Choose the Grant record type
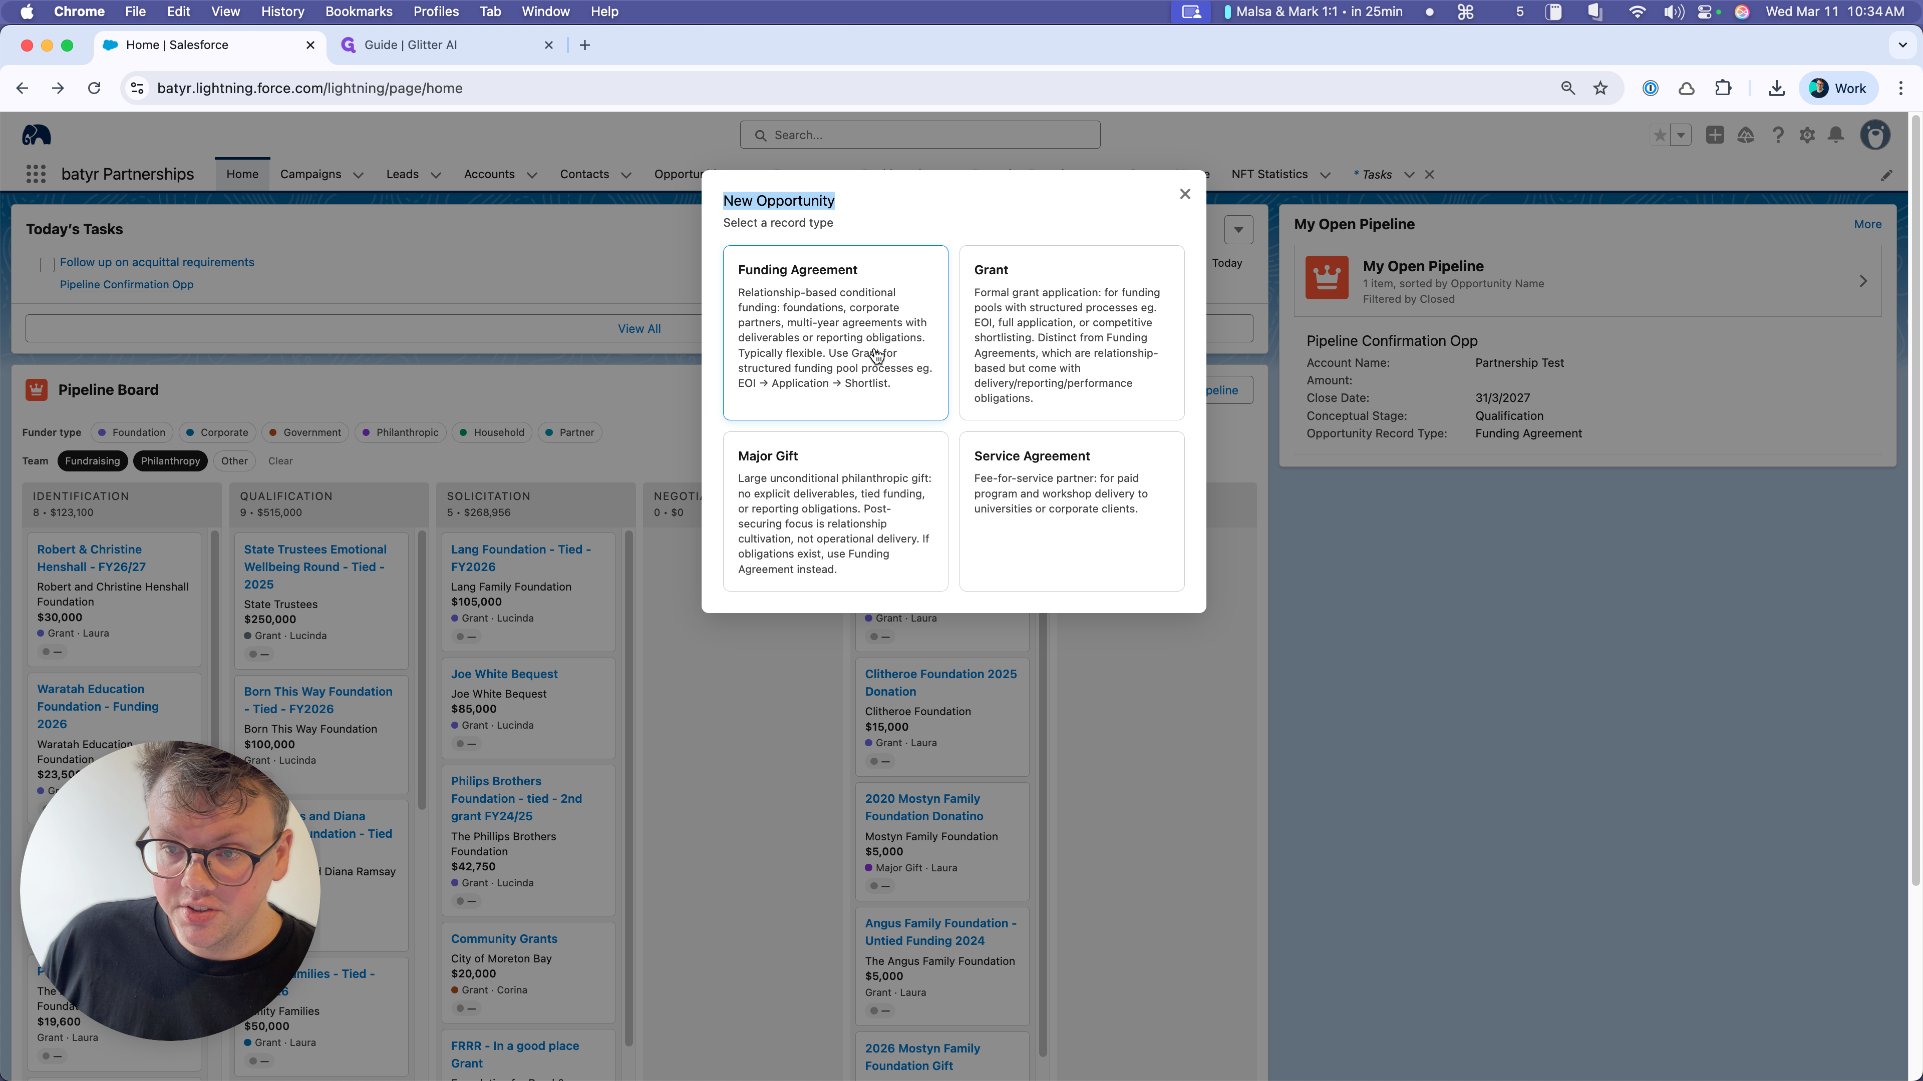 pos(1071,333)
